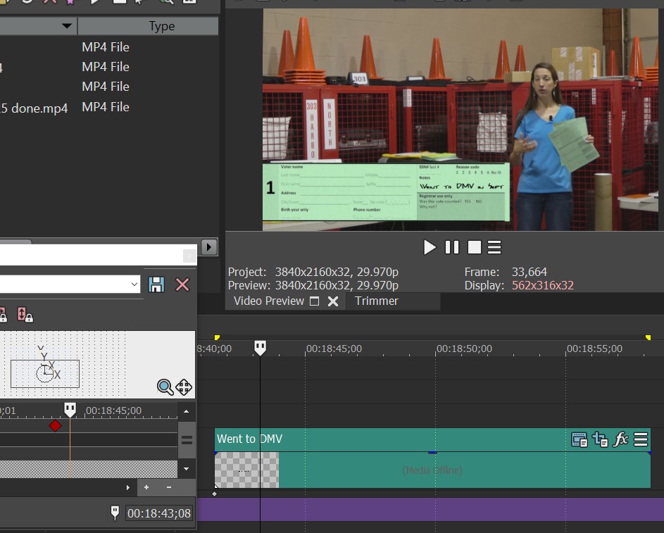This screenshot has width=664, height=533.
Task: Save the preset with the floppy disk icon
Action: [156, 284]
